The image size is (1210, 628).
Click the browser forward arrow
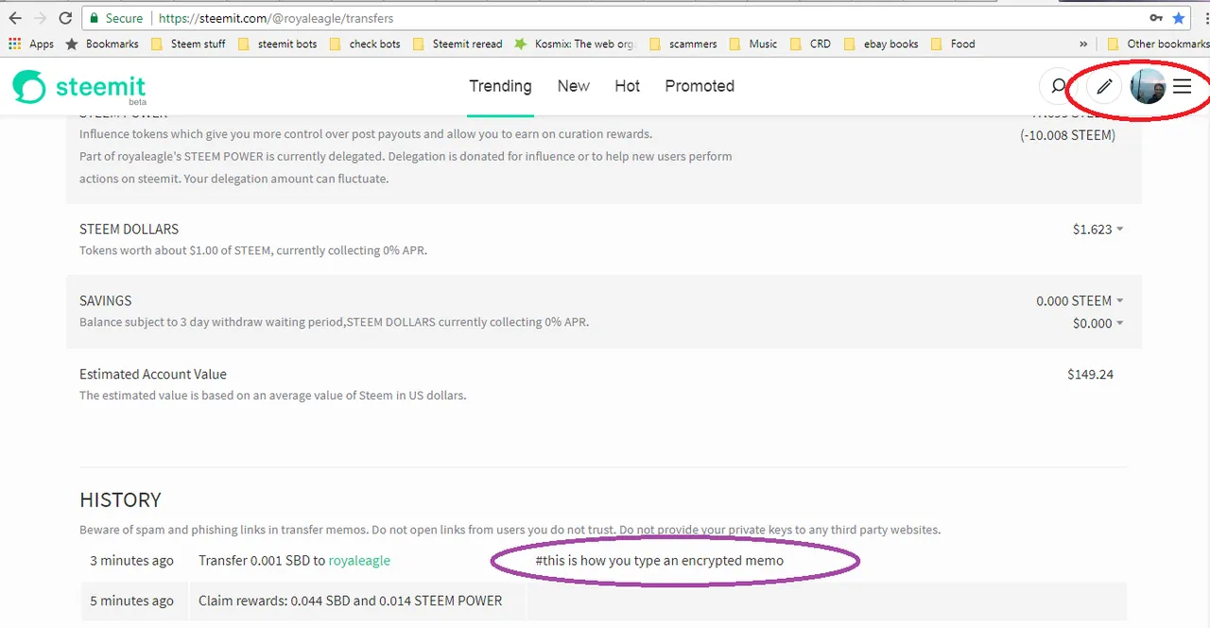(x=40, y=18)
